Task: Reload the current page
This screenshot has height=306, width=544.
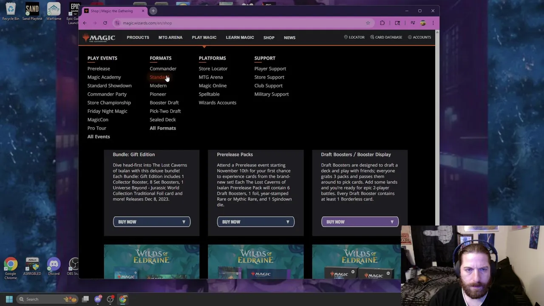Action: pos(105,23)
